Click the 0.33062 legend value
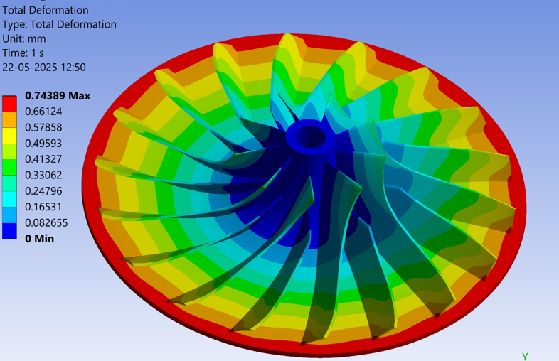The image size is (559, 361). [x=43, y=175]
